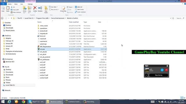Click Stop sharing in Skype widget
186x104 pixels.
coord(158,75)
